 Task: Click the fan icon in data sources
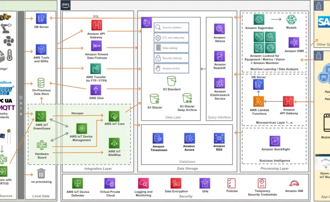pyautogui.click(x=9, y=41)
